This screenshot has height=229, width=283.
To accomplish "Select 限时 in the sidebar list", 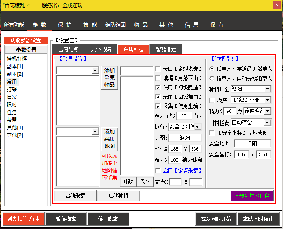I will [12, 105].
